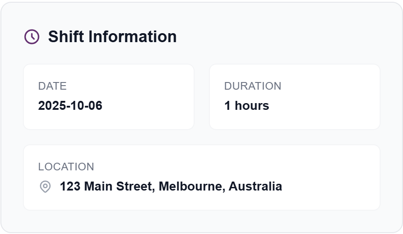403x234 pixels.
Task: Click the digit 1 in the duration value
Action: (x=227, y=106)
